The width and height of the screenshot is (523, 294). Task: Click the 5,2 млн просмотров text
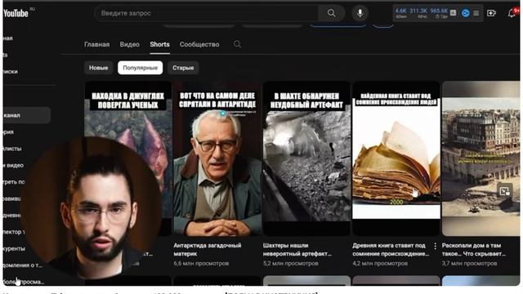click(x=291, y=263)
